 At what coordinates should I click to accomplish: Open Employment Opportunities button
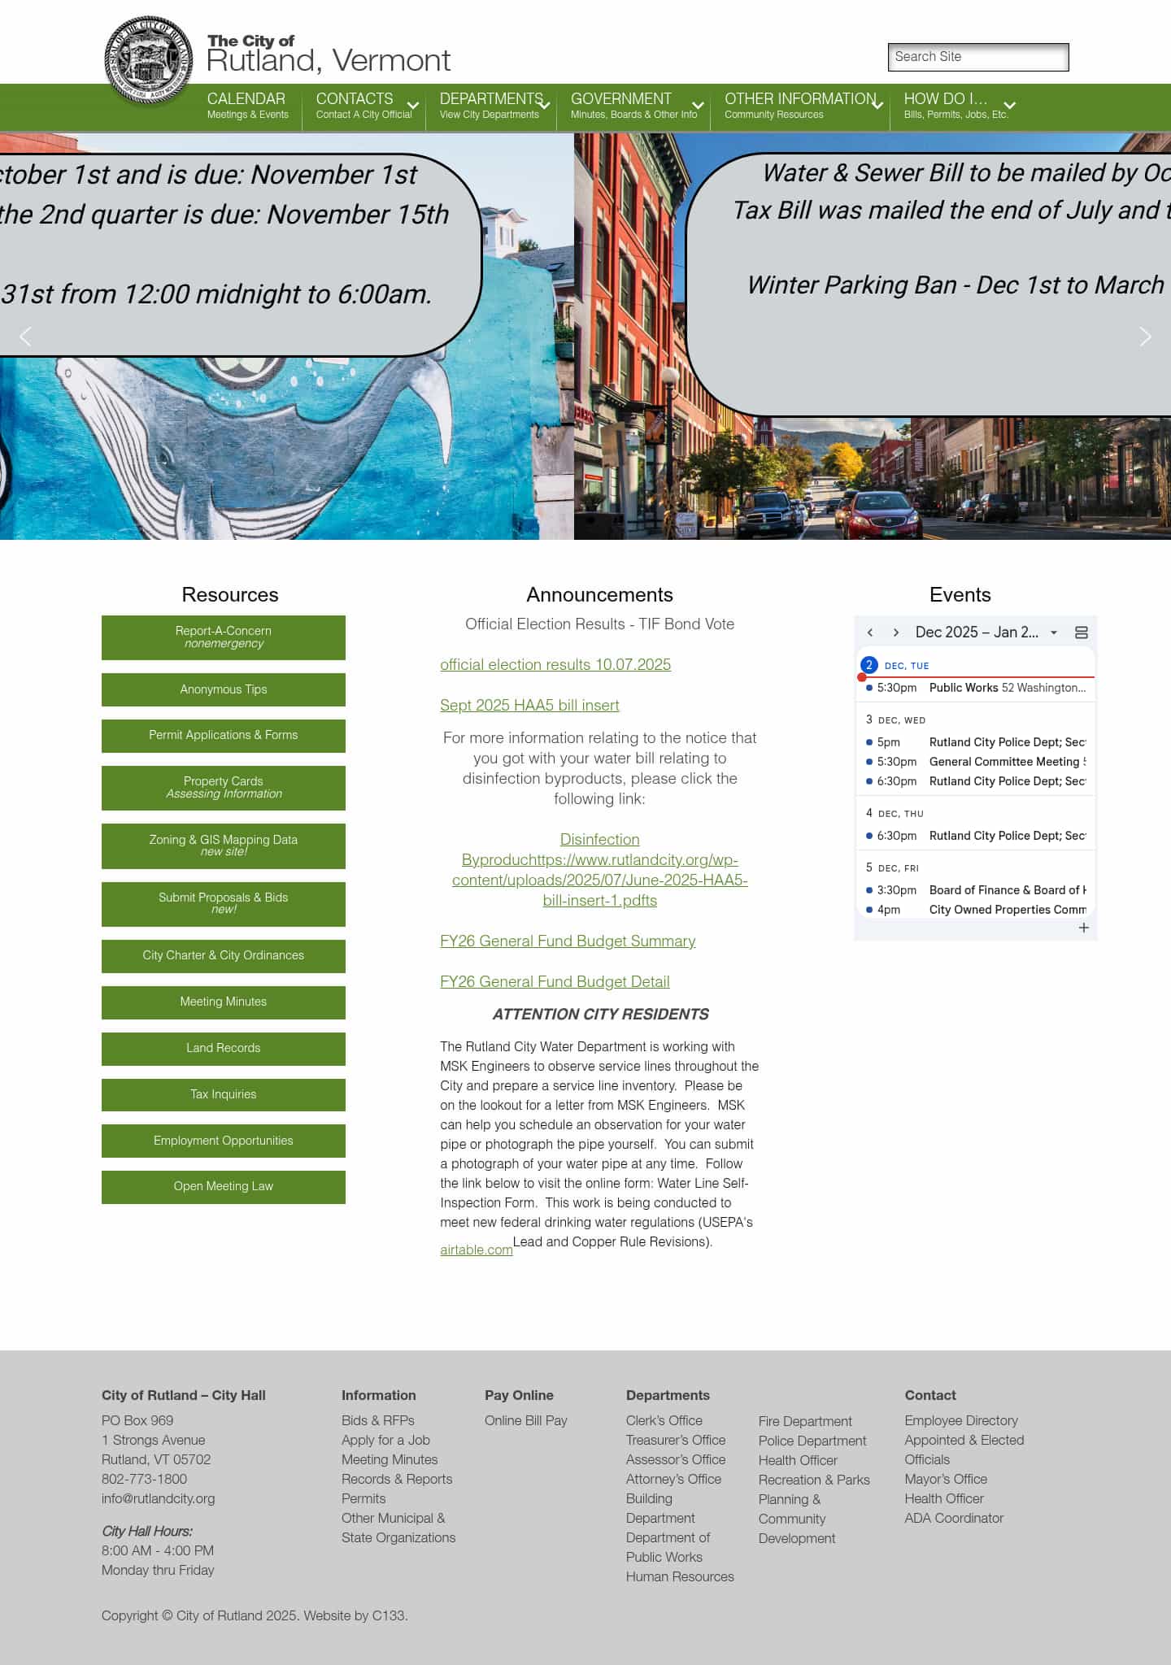click(224, 1141)
